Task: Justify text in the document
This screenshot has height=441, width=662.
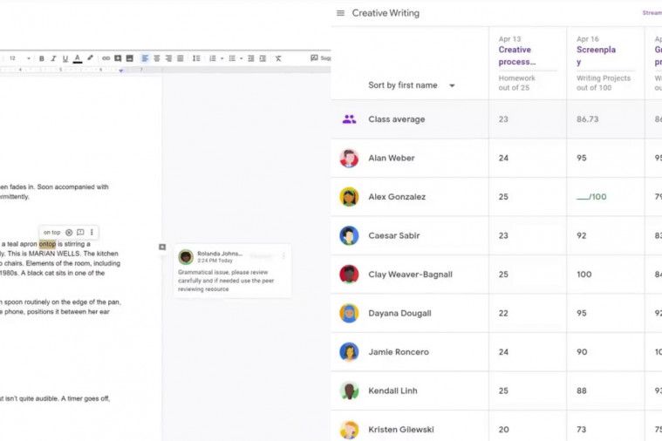Action: (x=181, y=58)
